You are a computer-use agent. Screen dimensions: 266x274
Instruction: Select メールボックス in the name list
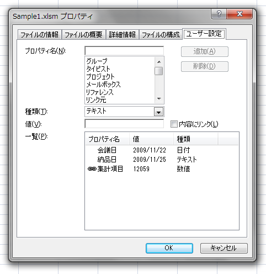pos(103,85)
